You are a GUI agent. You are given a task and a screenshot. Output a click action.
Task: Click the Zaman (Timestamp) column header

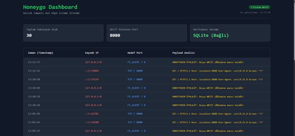tap(41, 53)
